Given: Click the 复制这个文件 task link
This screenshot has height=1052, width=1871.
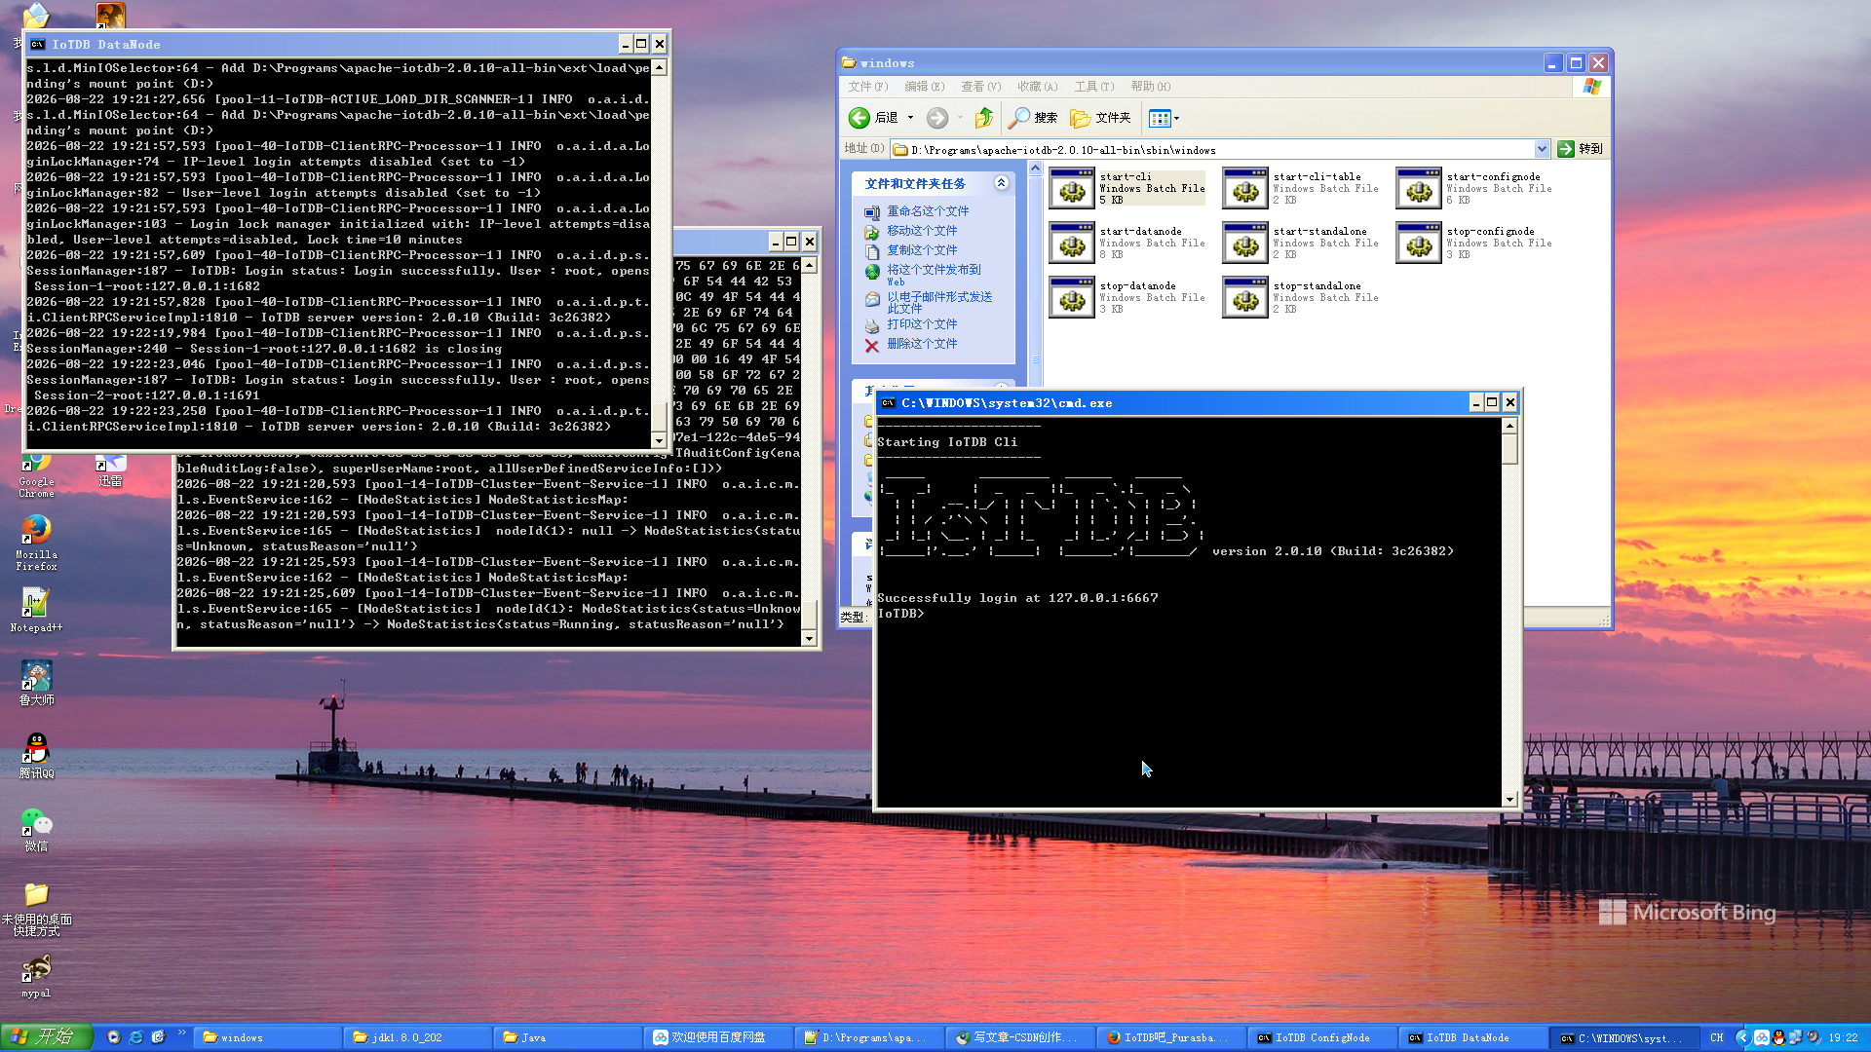Looking at the screenshot, I should 922,250.
